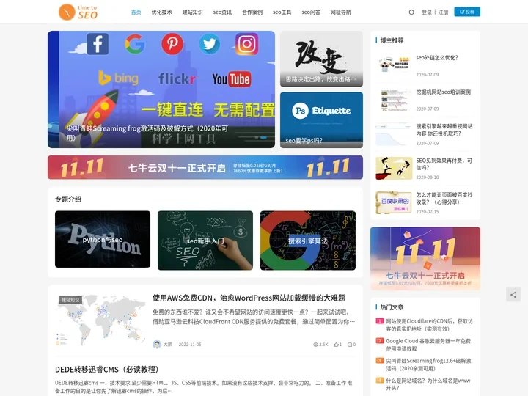Click the floating share icon

pos(513,295)
